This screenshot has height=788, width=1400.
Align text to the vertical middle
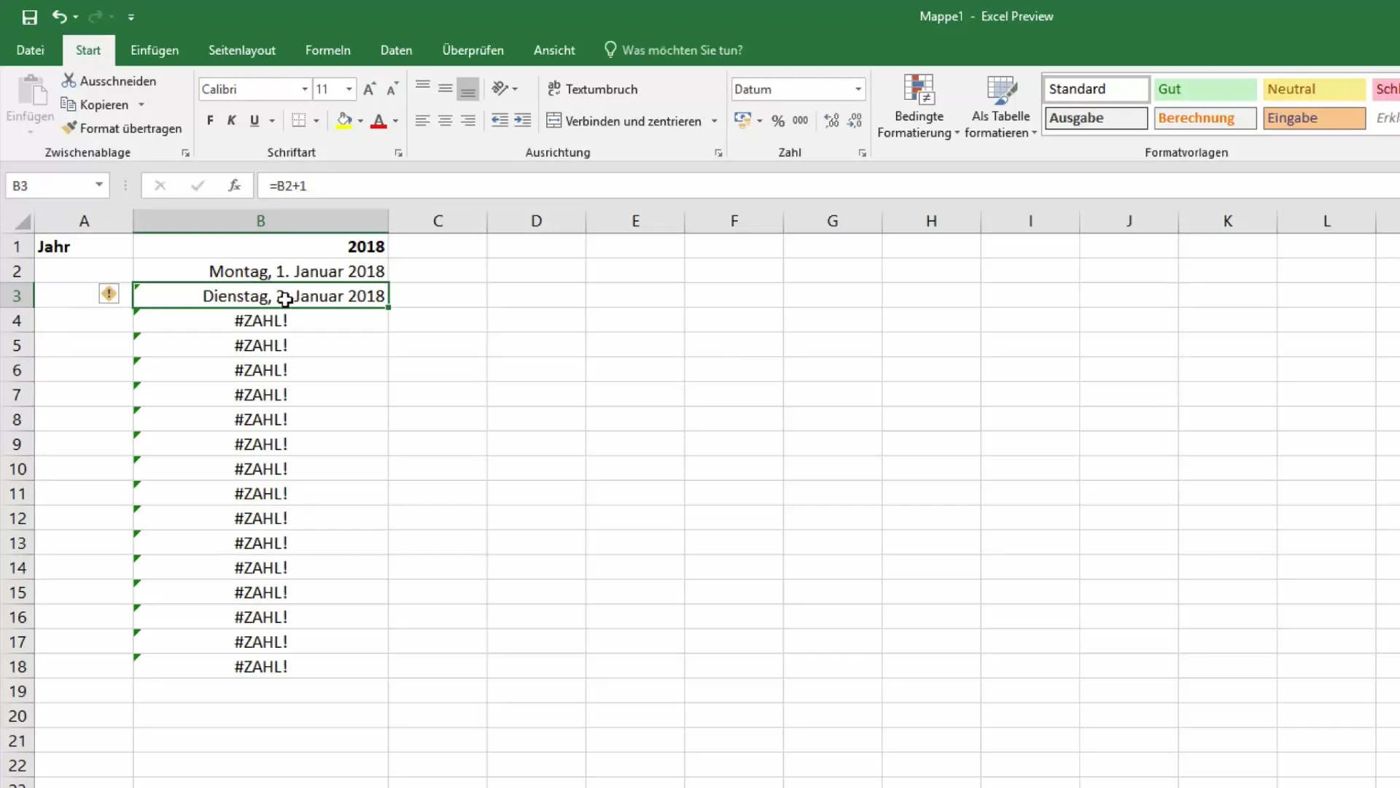tap(446, 89)
